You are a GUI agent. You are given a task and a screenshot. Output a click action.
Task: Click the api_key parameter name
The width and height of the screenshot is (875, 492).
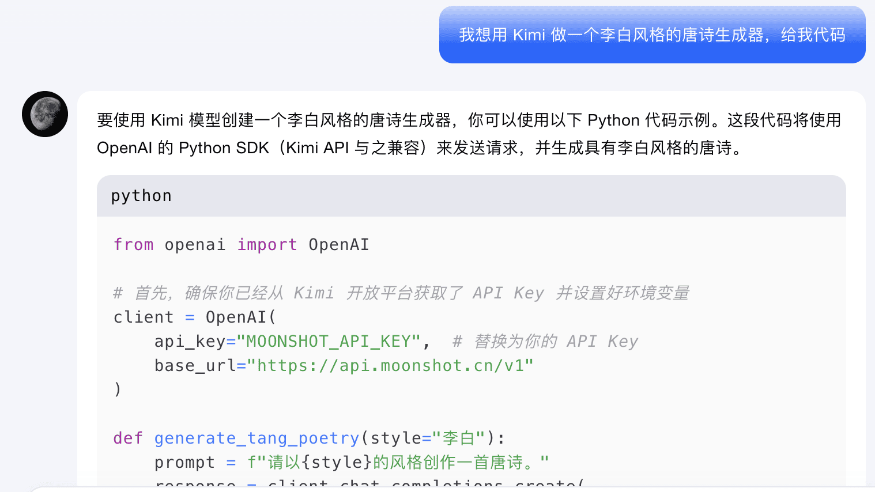click(x=189, y=342)
